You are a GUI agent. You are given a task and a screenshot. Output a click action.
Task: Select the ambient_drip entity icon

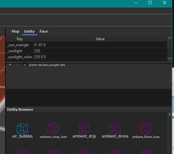(84, 129)
